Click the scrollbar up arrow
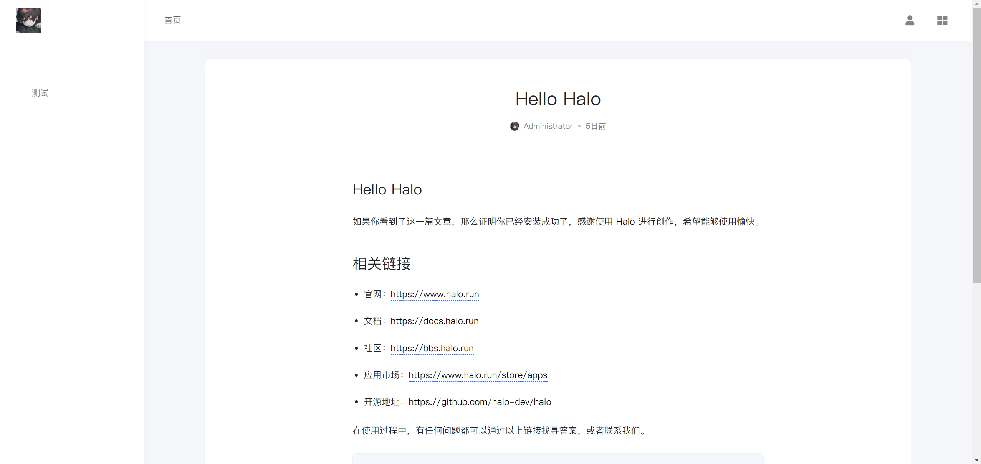 tap(976, 4)
